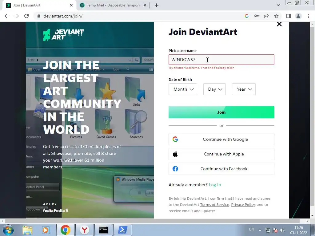315x236 pixels.
Task: Click the address bar URL
Action: tap(63, 16)
